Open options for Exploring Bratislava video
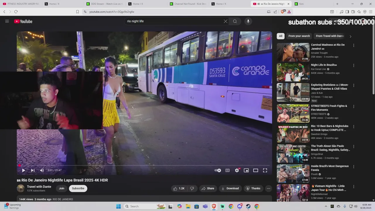Screen dimensions: 375x211 tap(354, 85)
